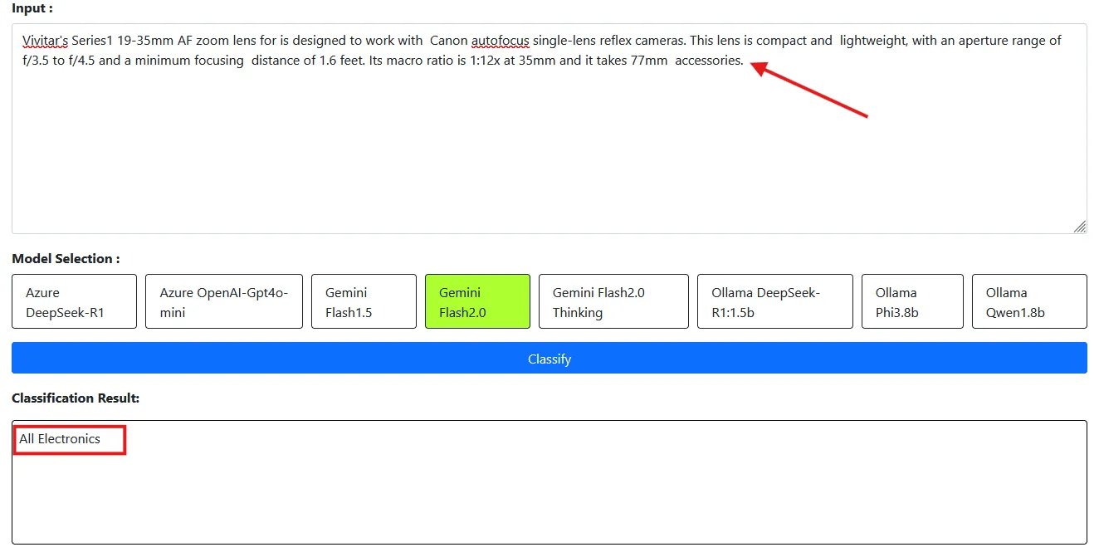
Task: Pick Gemini Flash2.0 Thinking model
Action: tap(613, 300)
